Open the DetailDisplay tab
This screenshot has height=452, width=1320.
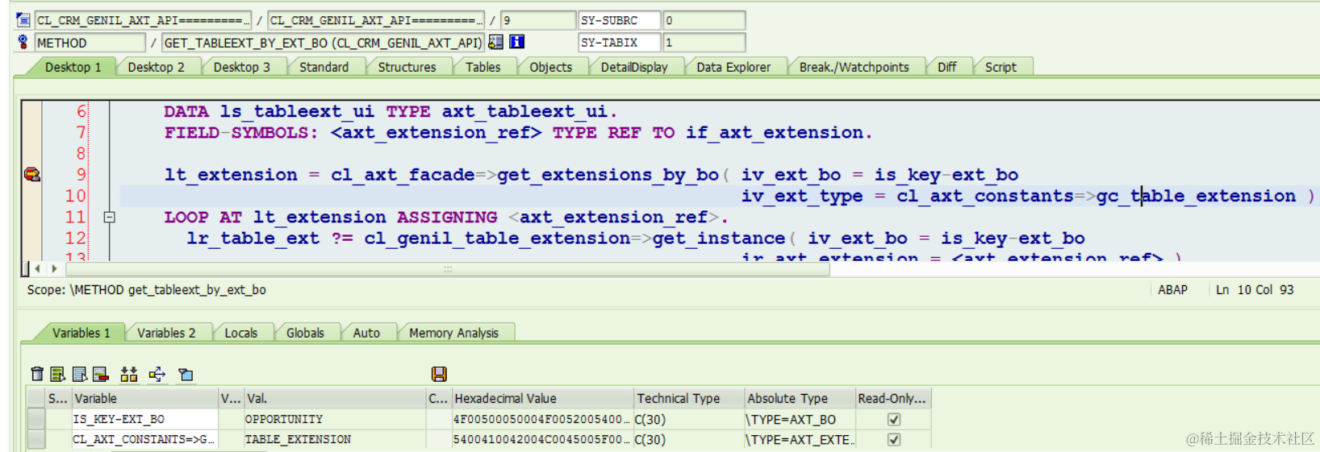pos(634,67)
